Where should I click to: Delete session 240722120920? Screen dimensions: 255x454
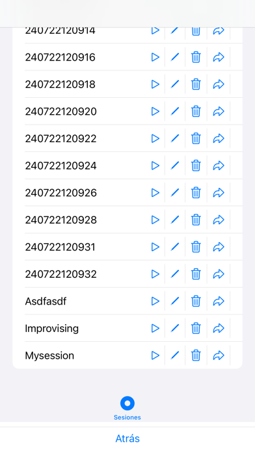[x=196, y=111]
